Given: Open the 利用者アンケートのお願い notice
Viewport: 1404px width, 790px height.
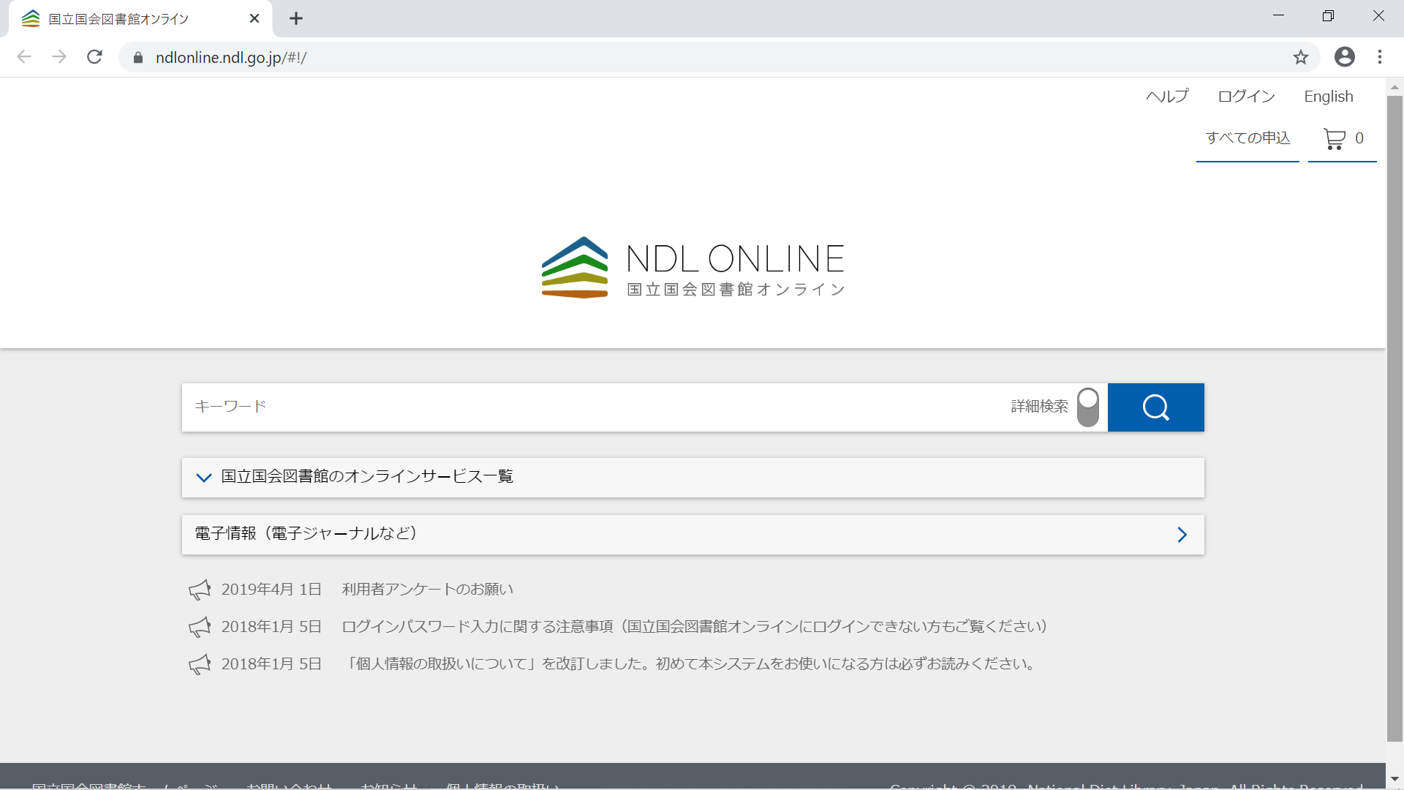Looking at the screenshot, I should pos(428,590).
